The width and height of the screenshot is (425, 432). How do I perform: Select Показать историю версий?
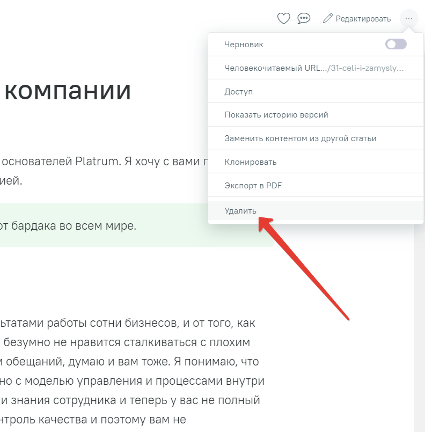274,115
